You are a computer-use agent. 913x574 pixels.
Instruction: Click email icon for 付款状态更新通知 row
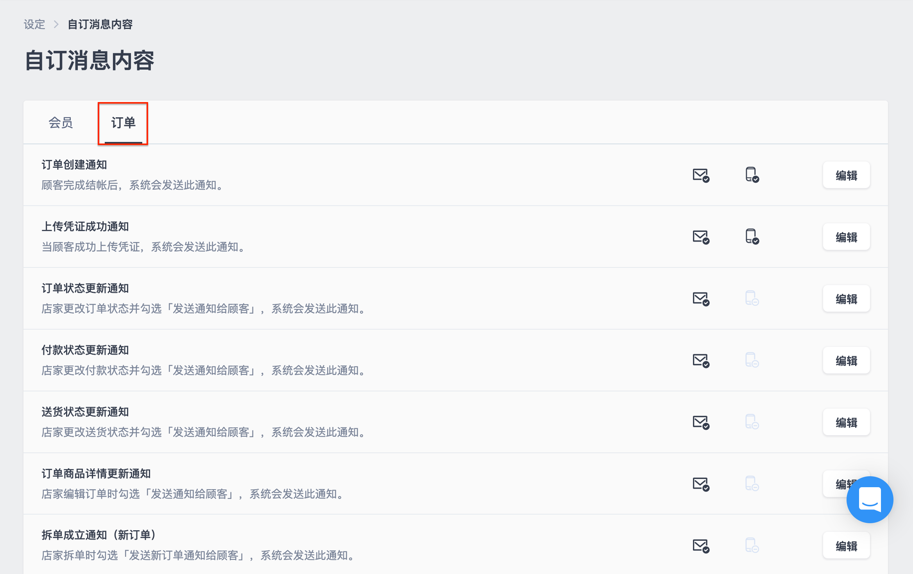click(x=701, y=361)
